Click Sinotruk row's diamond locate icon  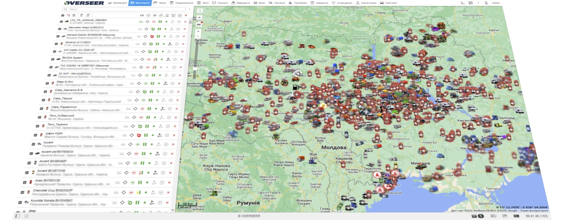point(145,43)
